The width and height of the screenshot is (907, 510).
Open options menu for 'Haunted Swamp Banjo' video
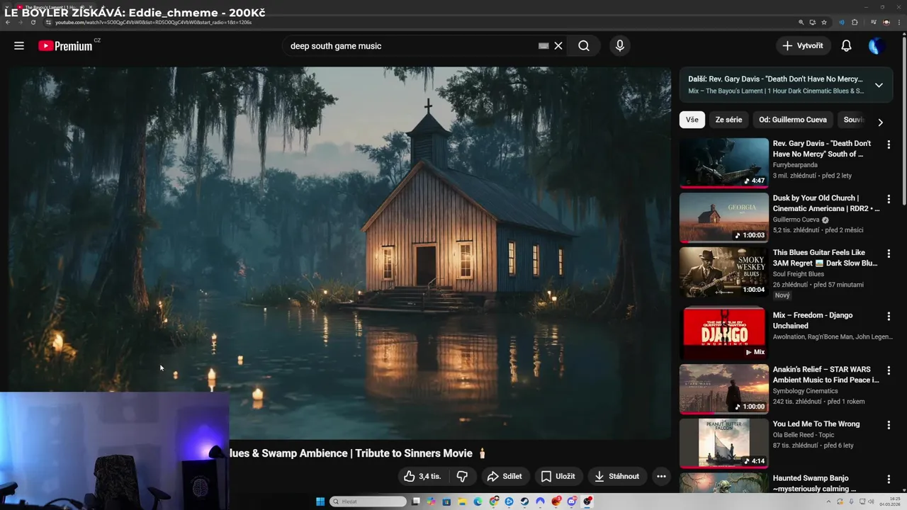click(889, 480)
